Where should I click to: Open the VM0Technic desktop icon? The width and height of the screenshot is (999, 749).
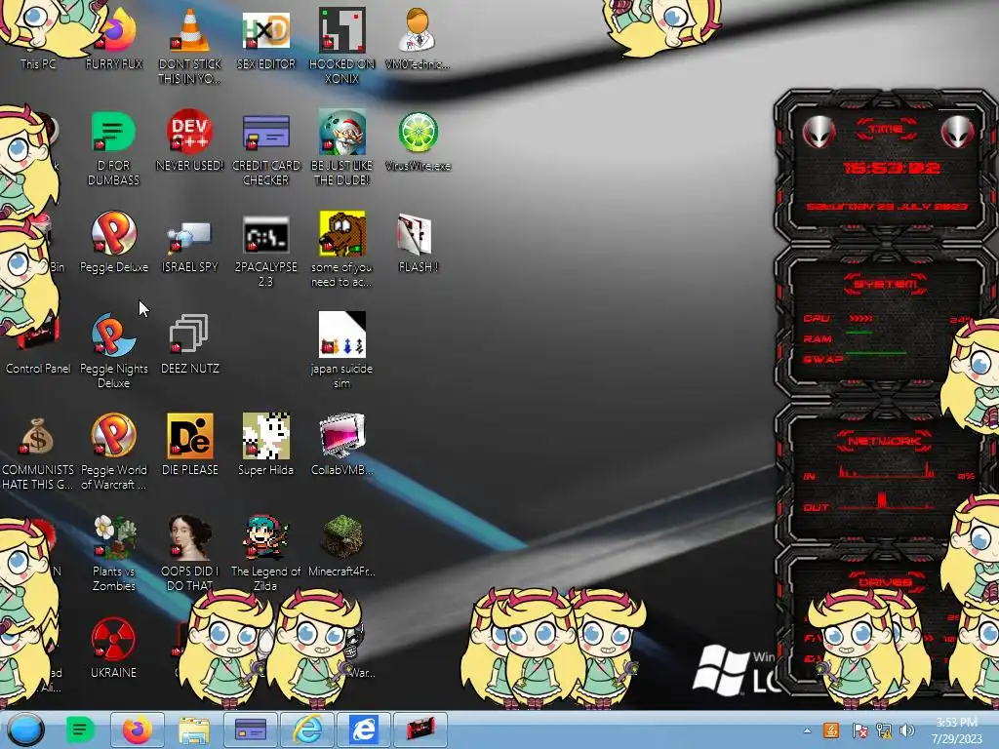click(418, 39)
